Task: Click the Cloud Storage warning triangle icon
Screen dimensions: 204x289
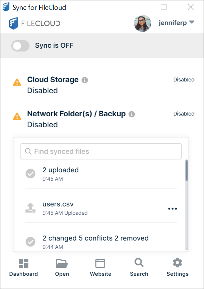Action: tap(17, 82)
